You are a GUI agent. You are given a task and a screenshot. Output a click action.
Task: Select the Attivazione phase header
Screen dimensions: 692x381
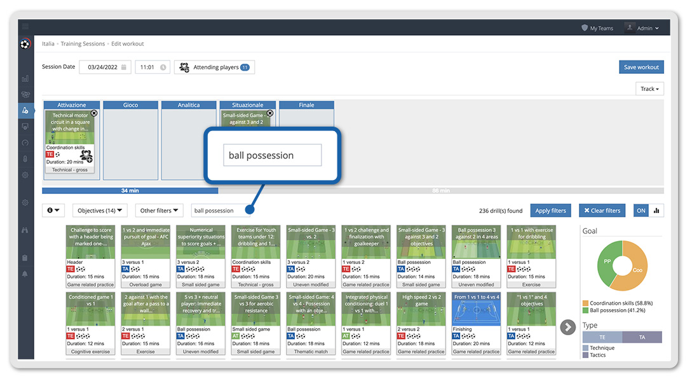pyautogui.click(x=72, y=105)
